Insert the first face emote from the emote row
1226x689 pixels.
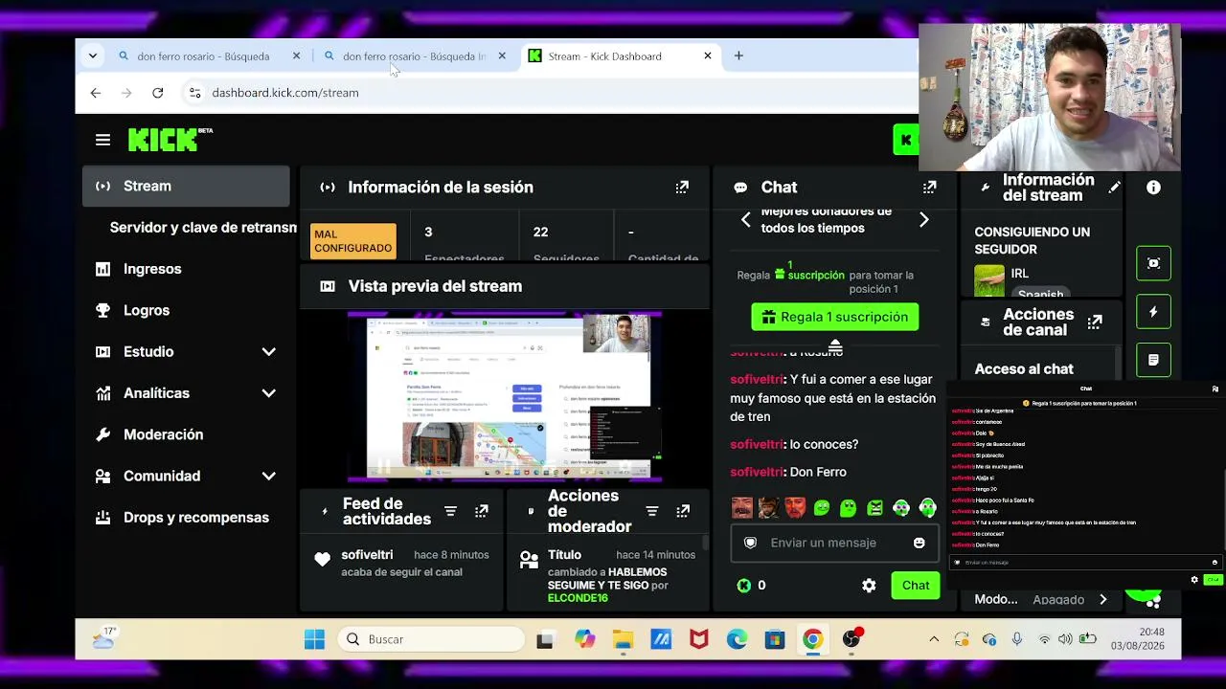click(x=741, y=508)
